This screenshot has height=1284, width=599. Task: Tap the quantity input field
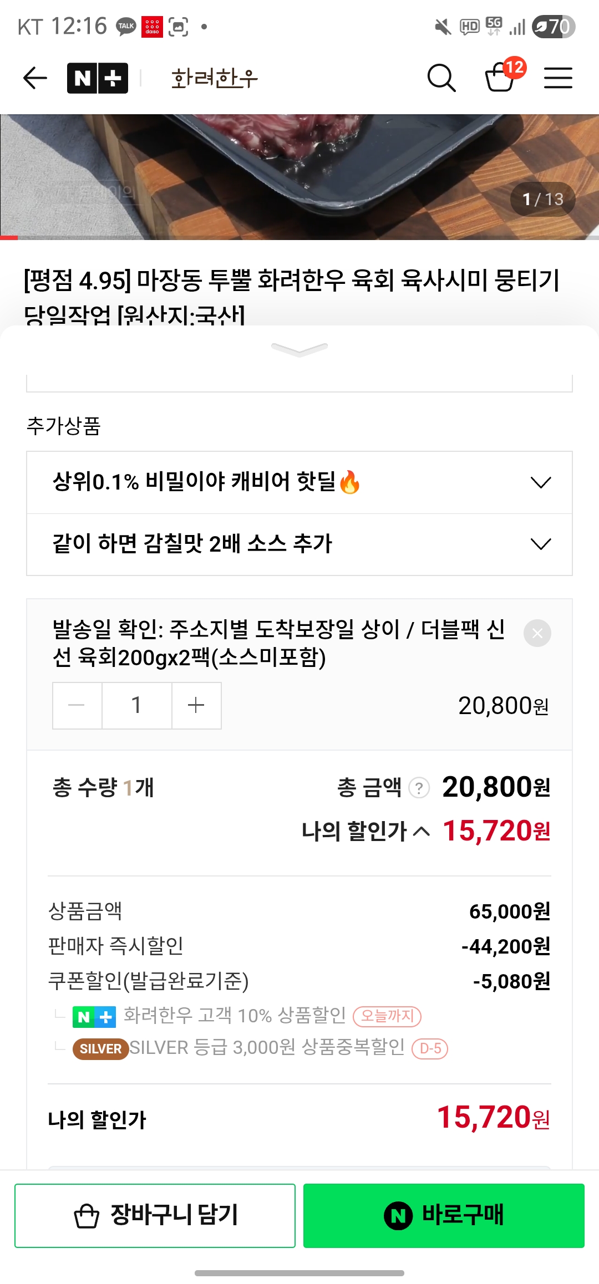[x=136, y=705]
